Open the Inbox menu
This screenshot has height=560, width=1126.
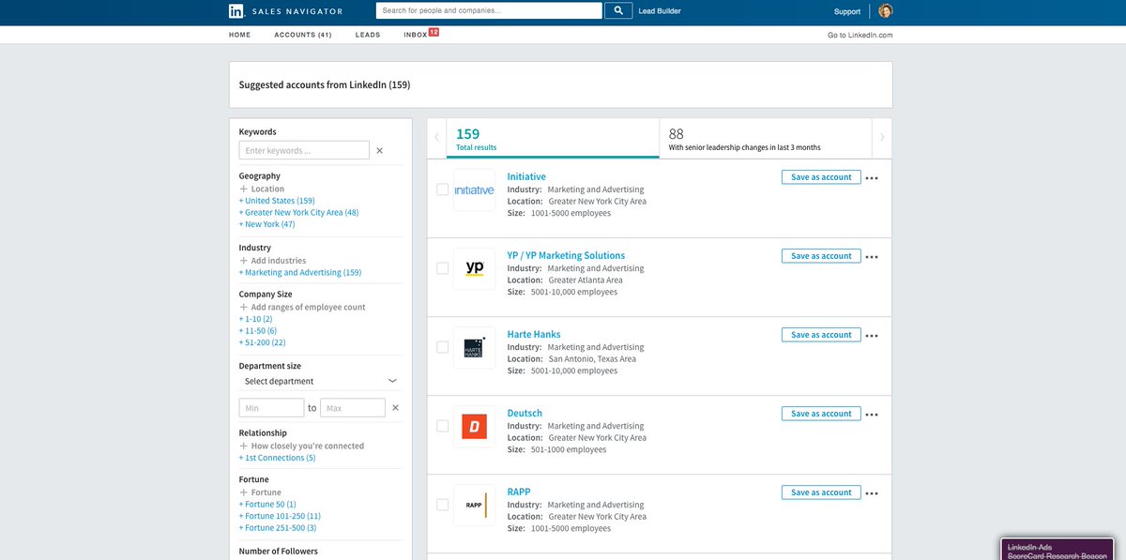tap(415, 35)
